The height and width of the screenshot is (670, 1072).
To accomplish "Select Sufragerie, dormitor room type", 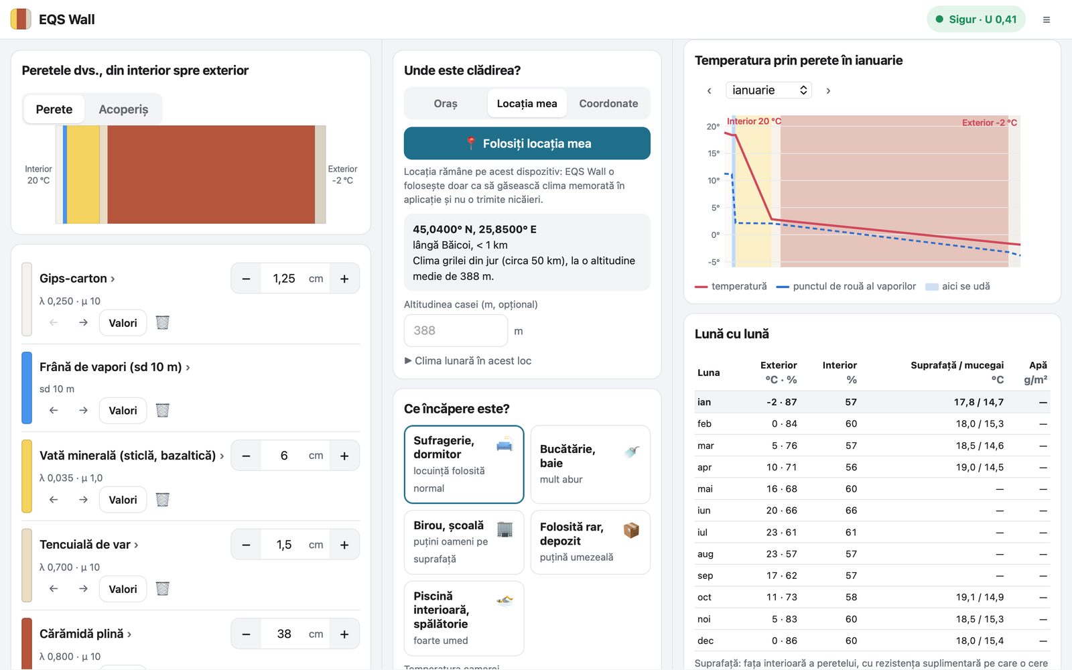I will point(464,464).
